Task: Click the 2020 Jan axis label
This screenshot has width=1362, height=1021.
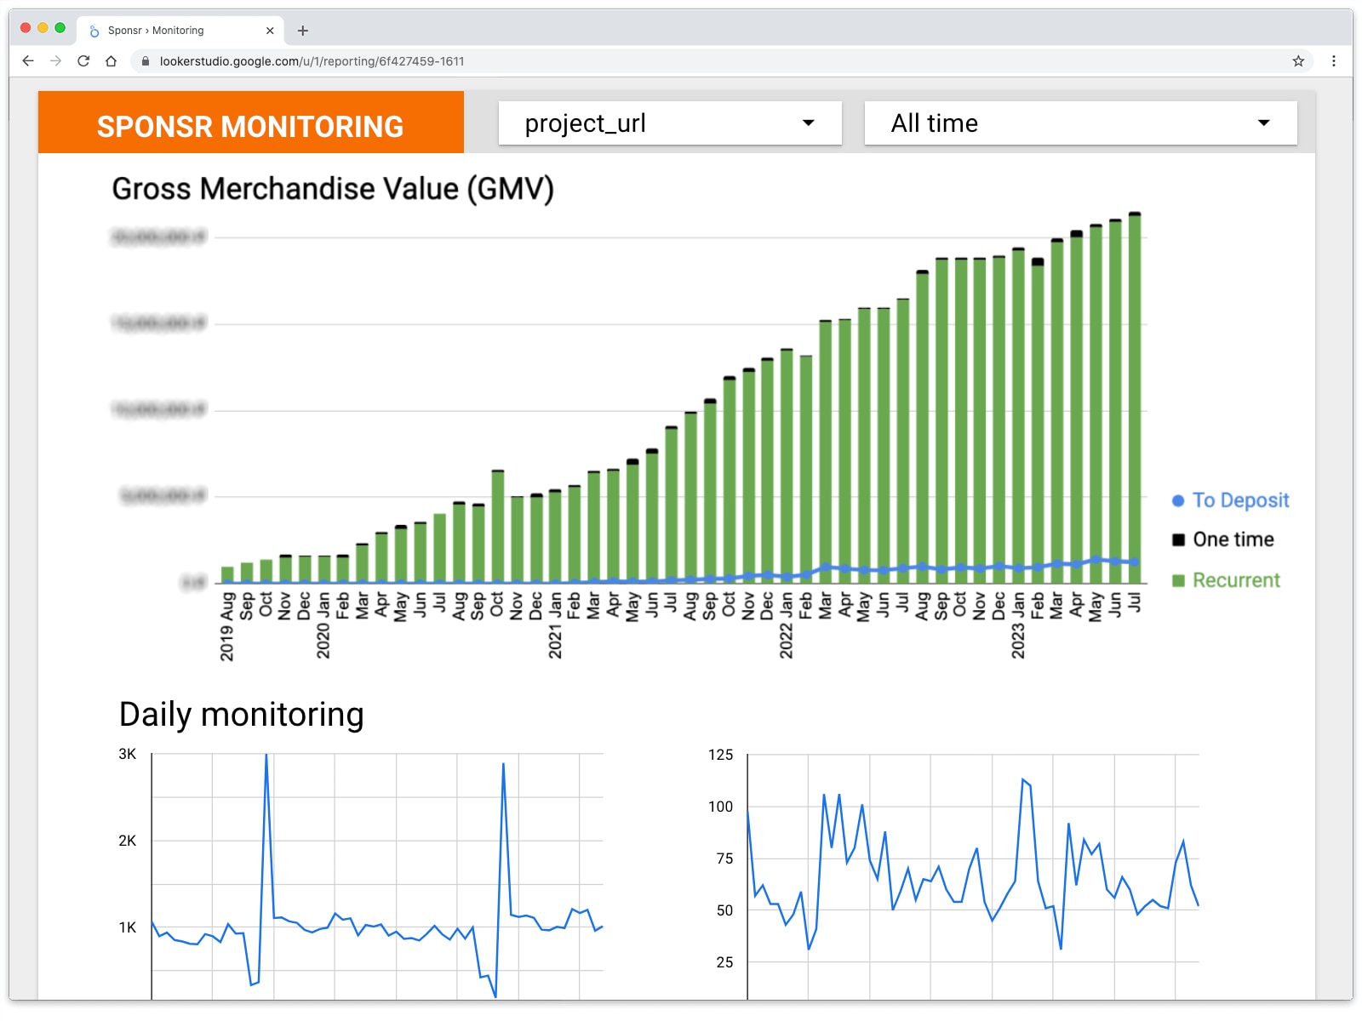Action: tap(323, 625)
